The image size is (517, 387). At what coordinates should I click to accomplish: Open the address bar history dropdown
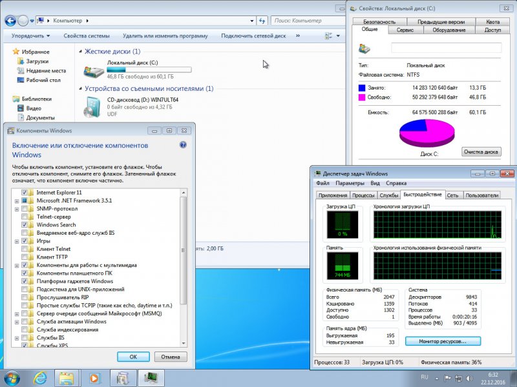pyautogui.click(x=252, y=21)
